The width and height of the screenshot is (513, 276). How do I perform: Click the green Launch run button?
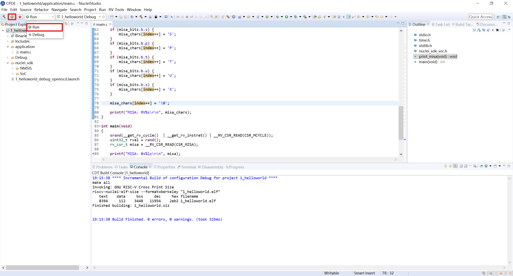pos(12,17)
